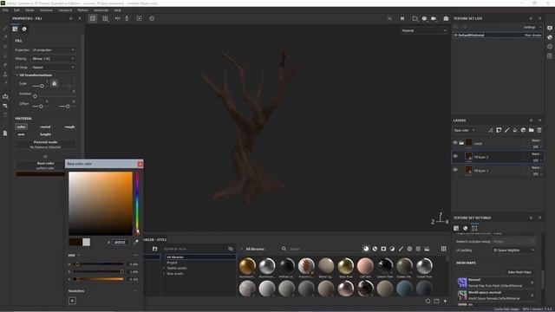Click the environment sphere icon in toolbar
Viewport: 555px width, 312px height.
click(424, 18)
